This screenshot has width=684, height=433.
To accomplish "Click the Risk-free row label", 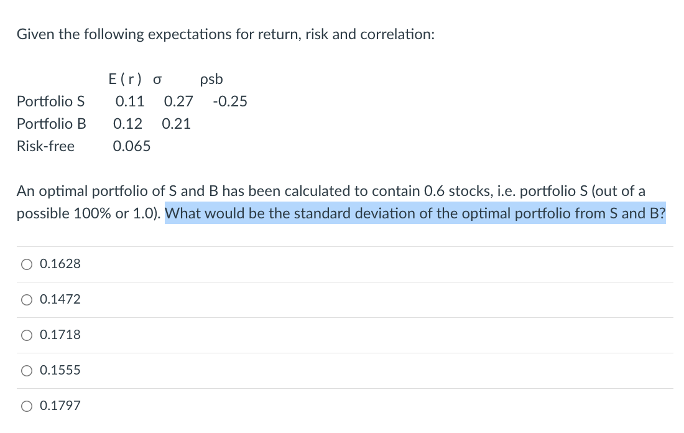I will coord(45,146).
